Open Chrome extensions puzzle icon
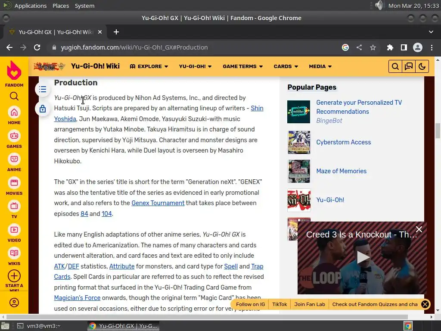 390,47
